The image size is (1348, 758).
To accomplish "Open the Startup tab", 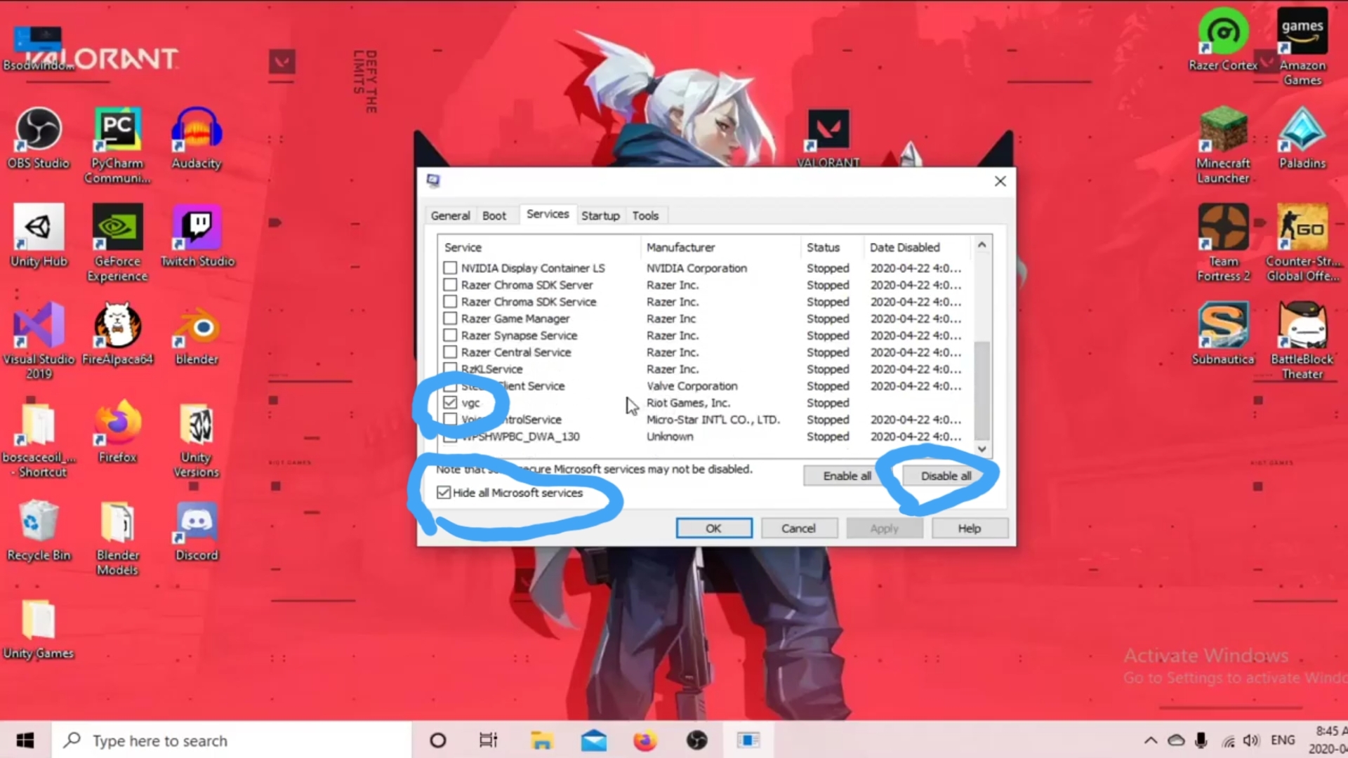I will click(600, 215).
